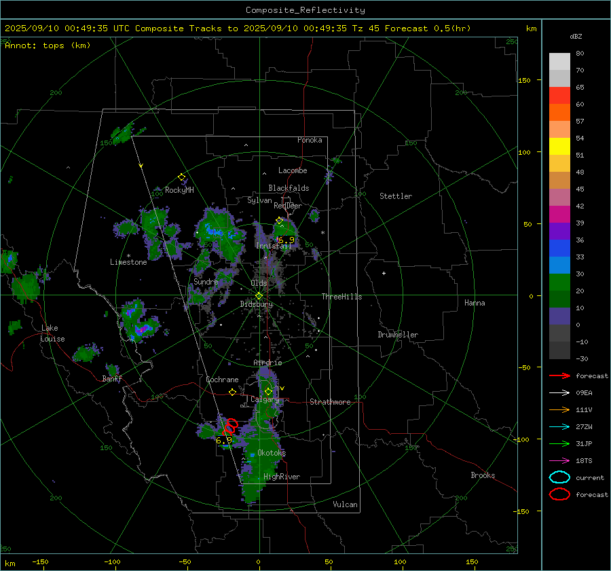Select the RockyMH map label
This screenshot has height=571, width=611.
click(179, 190)
